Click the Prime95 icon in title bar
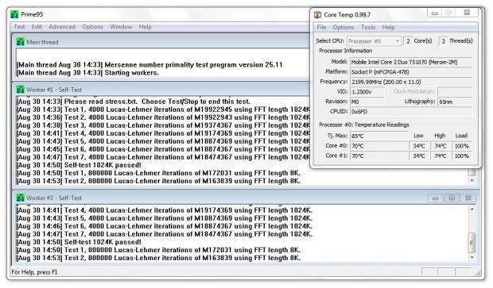 point(14,14)
